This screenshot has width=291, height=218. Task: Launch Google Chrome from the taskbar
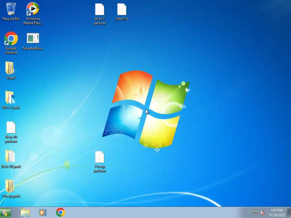point(60,212)
